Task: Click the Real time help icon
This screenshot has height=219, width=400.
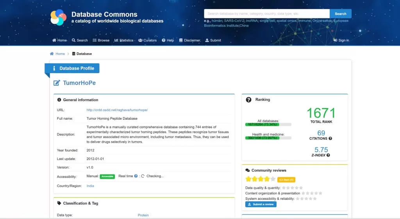Action: pyautogui.click(x=136, y=176)
